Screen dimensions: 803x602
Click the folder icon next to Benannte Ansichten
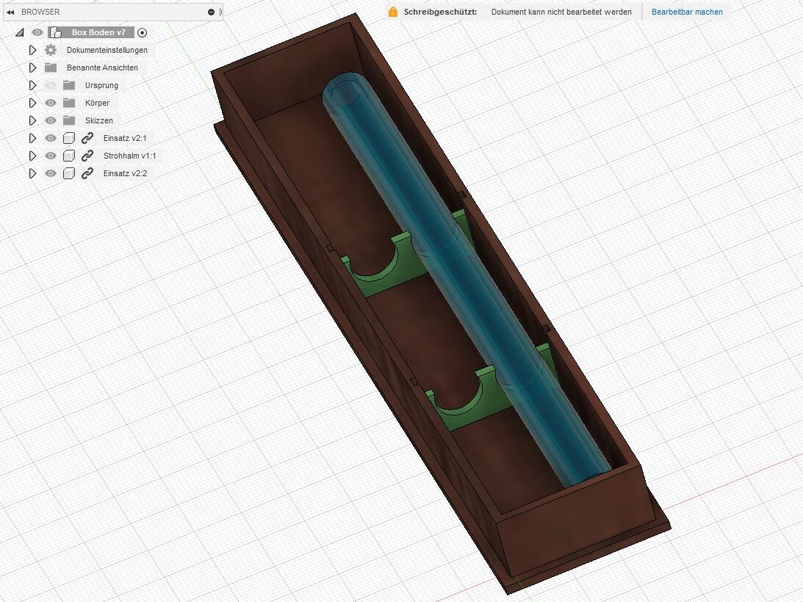coord(51,68)
